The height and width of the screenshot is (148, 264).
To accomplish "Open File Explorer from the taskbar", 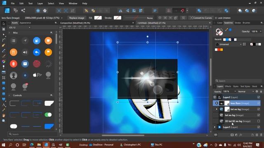I will tap(39, 145).
